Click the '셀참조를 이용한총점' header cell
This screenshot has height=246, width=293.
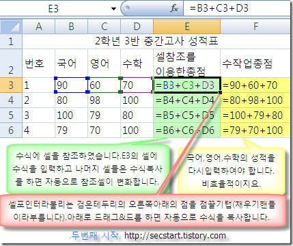[x=187, y=63]
